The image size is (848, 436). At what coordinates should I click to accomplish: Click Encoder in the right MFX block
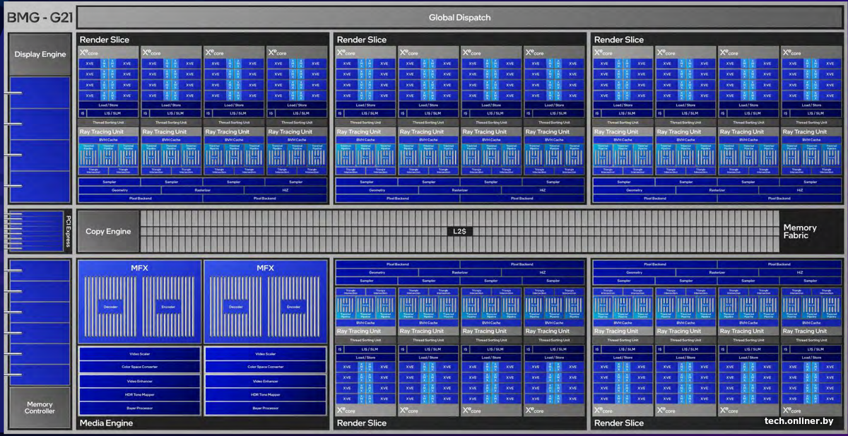[293, 307]
